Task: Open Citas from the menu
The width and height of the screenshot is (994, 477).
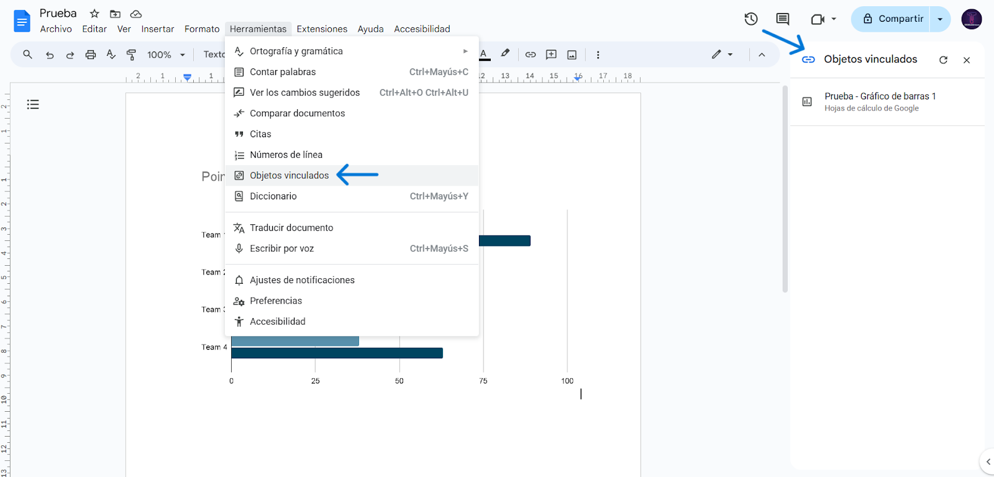Action: (x=352, y=134)
